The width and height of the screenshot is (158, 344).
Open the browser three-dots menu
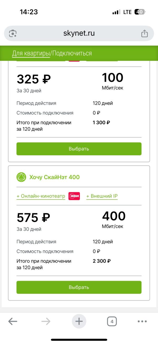(142, 322)
